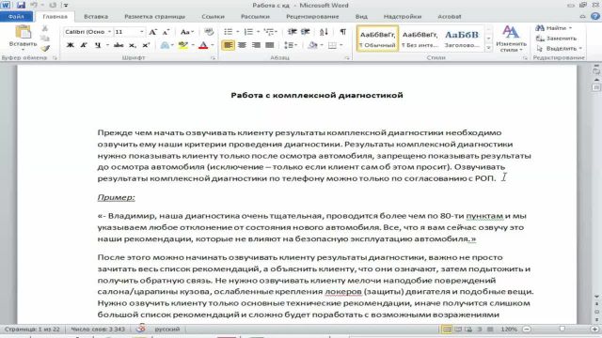Switch to Вид tab

coord(361,17)
